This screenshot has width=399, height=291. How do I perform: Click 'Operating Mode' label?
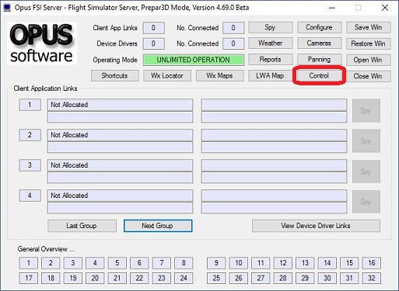(115, 60)
